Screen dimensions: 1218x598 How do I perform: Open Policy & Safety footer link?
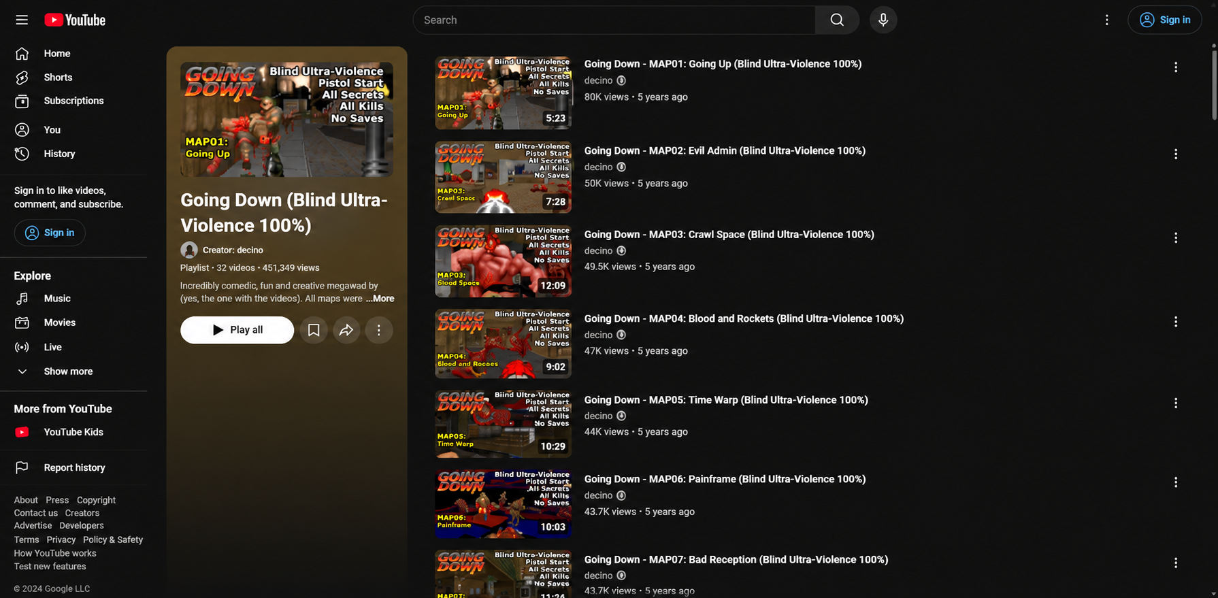[x=113, y=539]
